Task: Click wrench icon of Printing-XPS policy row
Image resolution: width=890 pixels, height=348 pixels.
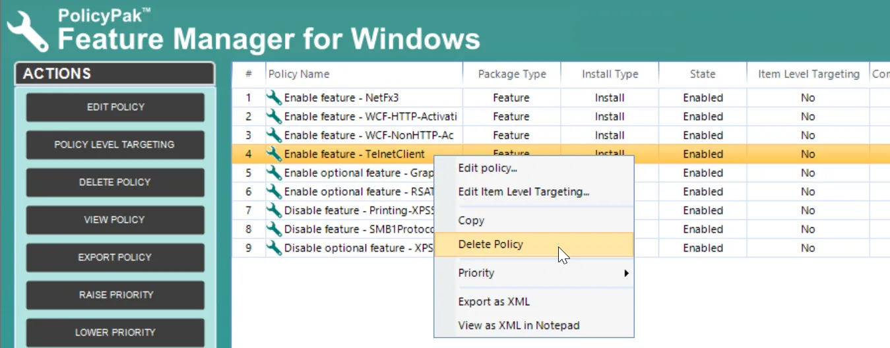Action: (x=274, y=210)
